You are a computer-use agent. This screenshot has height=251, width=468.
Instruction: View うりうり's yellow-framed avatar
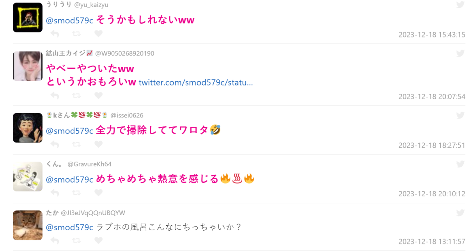point(28,18)
